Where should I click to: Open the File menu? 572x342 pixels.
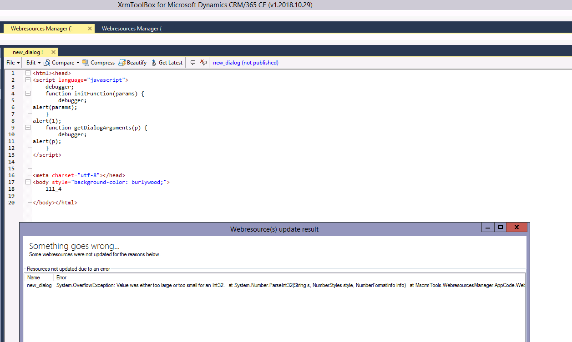pyautogui.click(x=11, y=63)
